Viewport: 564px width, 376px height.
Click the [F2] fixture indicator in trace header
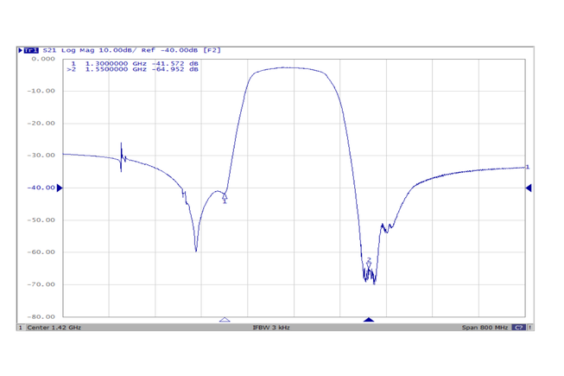coord(212,50)
